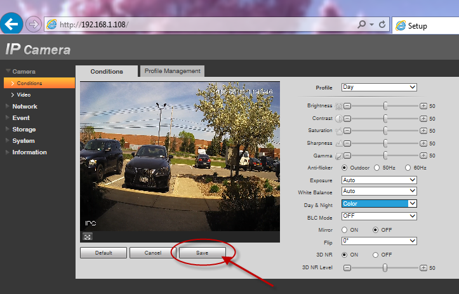
Task: Open the Day & Night dropdown
Action: 379,204
